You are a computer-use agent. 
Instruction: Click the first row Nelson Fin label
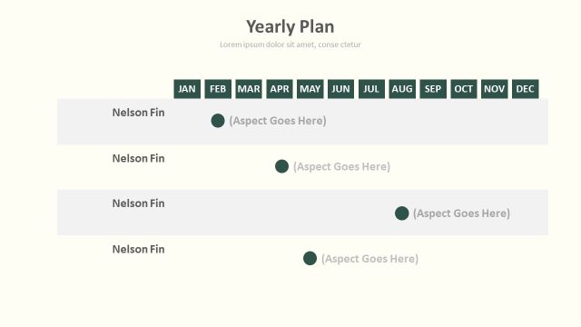coord(139,113)
